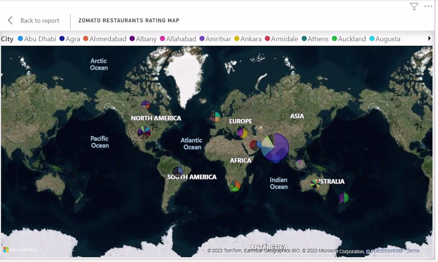This screenshot has width=438, height=262.
Task: Select Amritsar legend entry
Action: (215, 39)
